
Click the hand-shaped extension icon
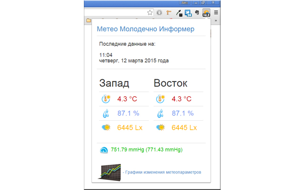197,13
